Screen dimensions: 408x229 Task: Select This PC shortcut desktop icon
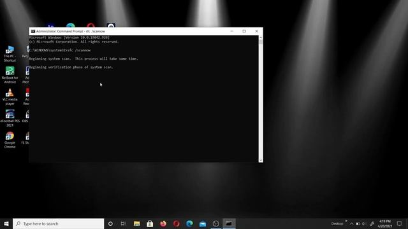10,53
